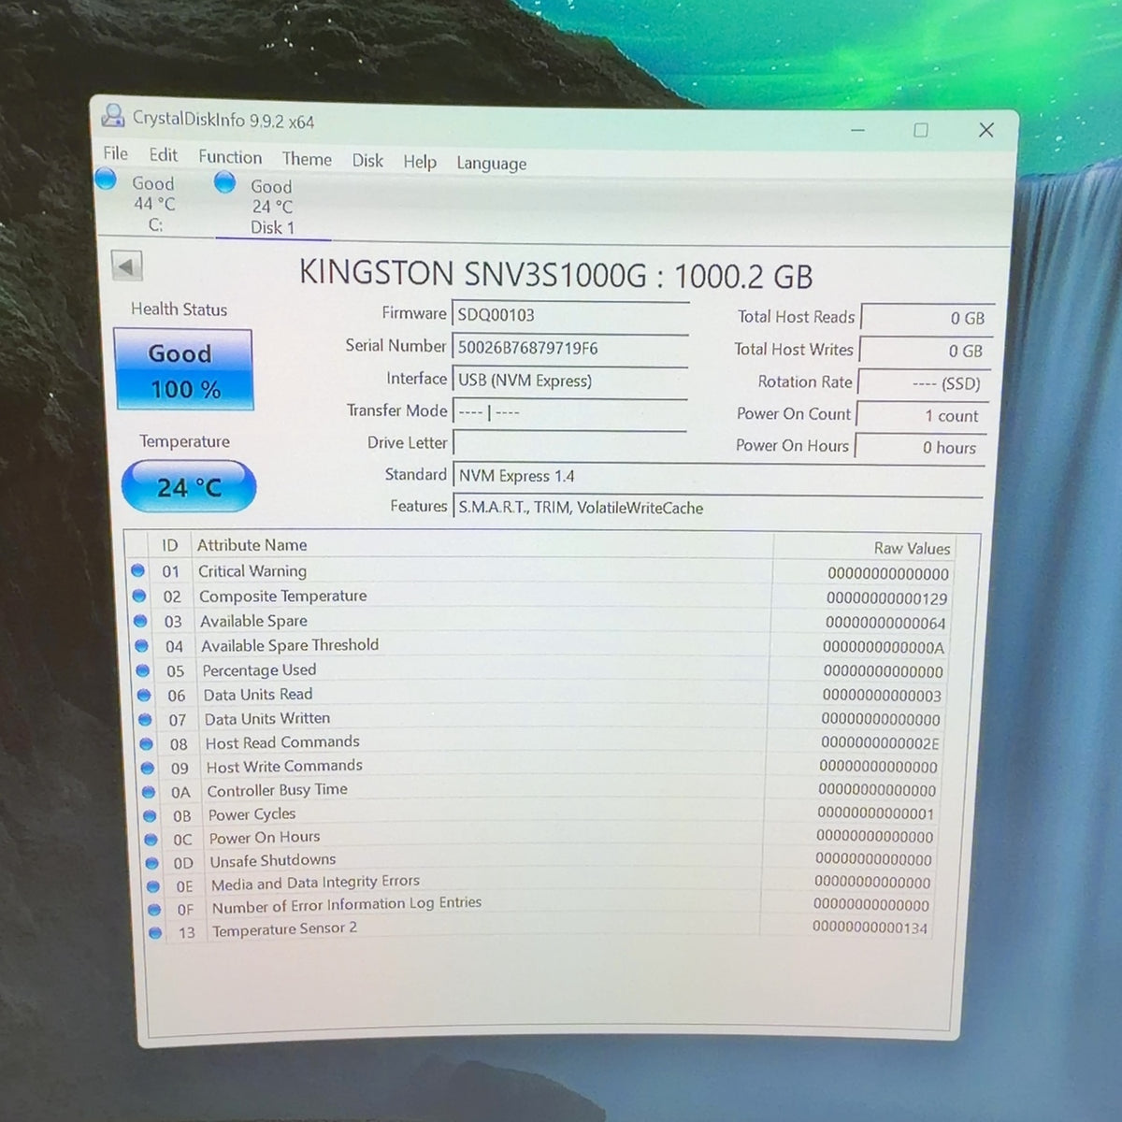Click the Rotation Rate value (SSD)
Viewport: 1122px width, 1122px height.
[922, 384]
